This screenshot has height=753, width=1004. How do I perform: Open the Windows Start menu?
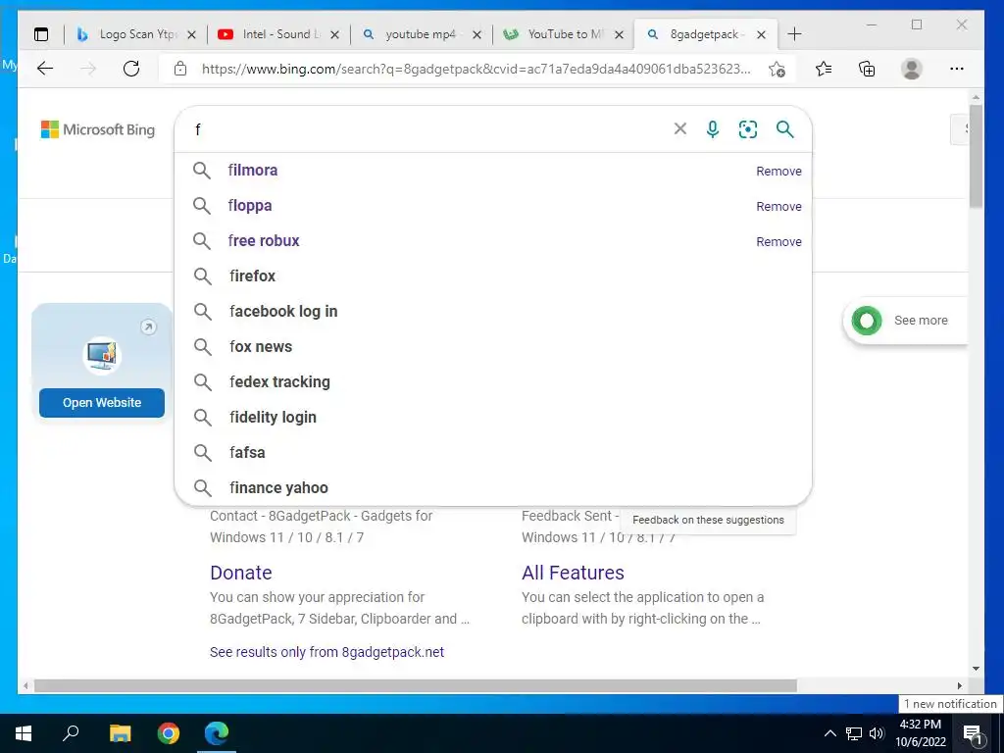click(24, 733)
